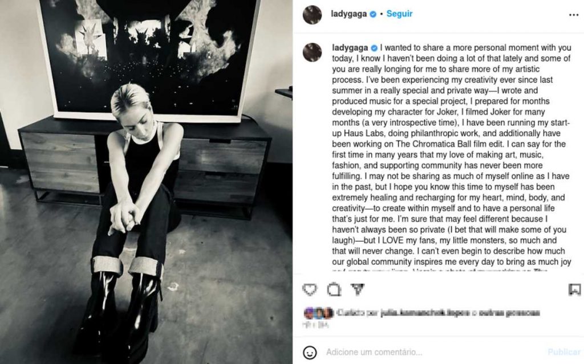Open comments via speech bubble icon
The height and width of the screenshot is (364, 584).
coord(334,289)
